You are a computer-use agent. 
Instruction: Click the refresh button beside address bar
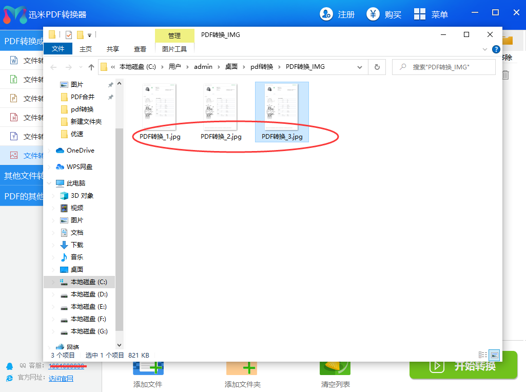click(377, 67)
